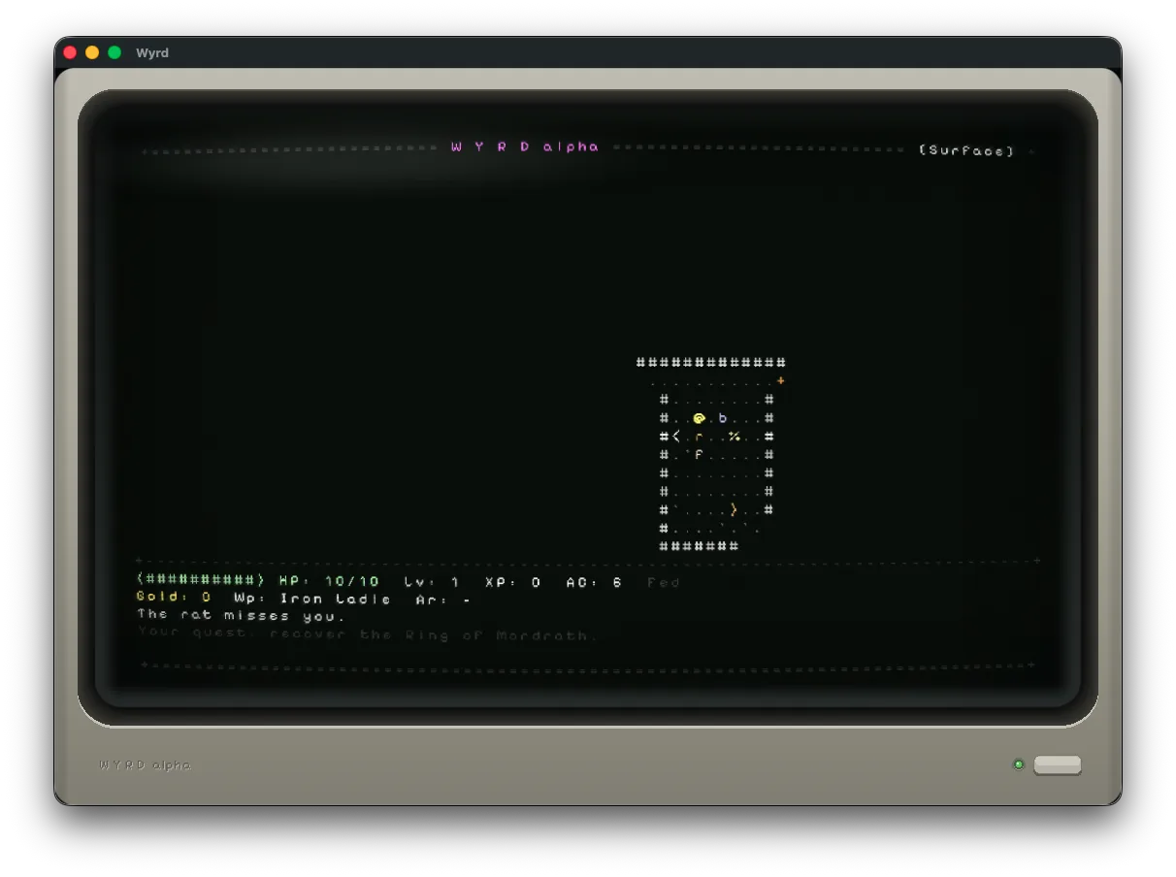Minimize the Wyrd window with yellow button
This screenshot has height=877, width=1176.
click(92, 52)
